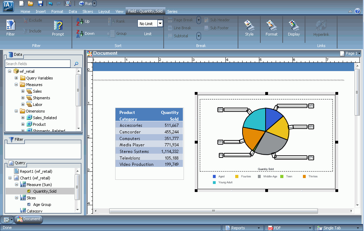Click the Filter funnel icon in ribbon
The width and height of the screenshot is (364, 231).
[10, 25]
